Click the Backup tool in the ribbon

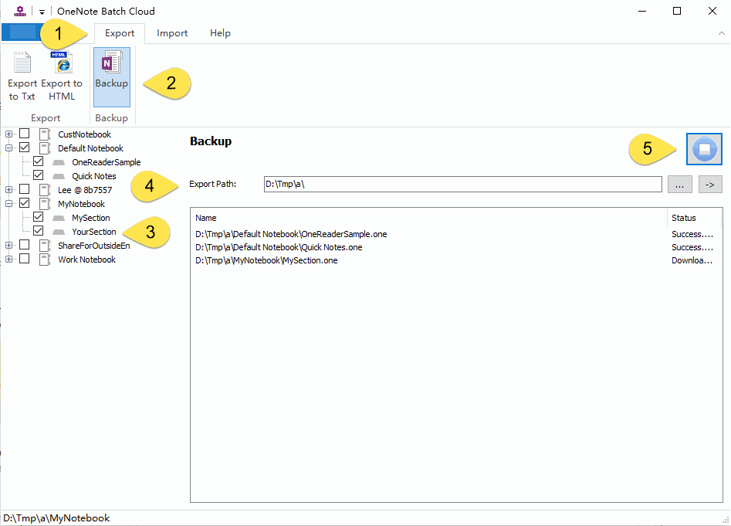[x=111, y=76]
